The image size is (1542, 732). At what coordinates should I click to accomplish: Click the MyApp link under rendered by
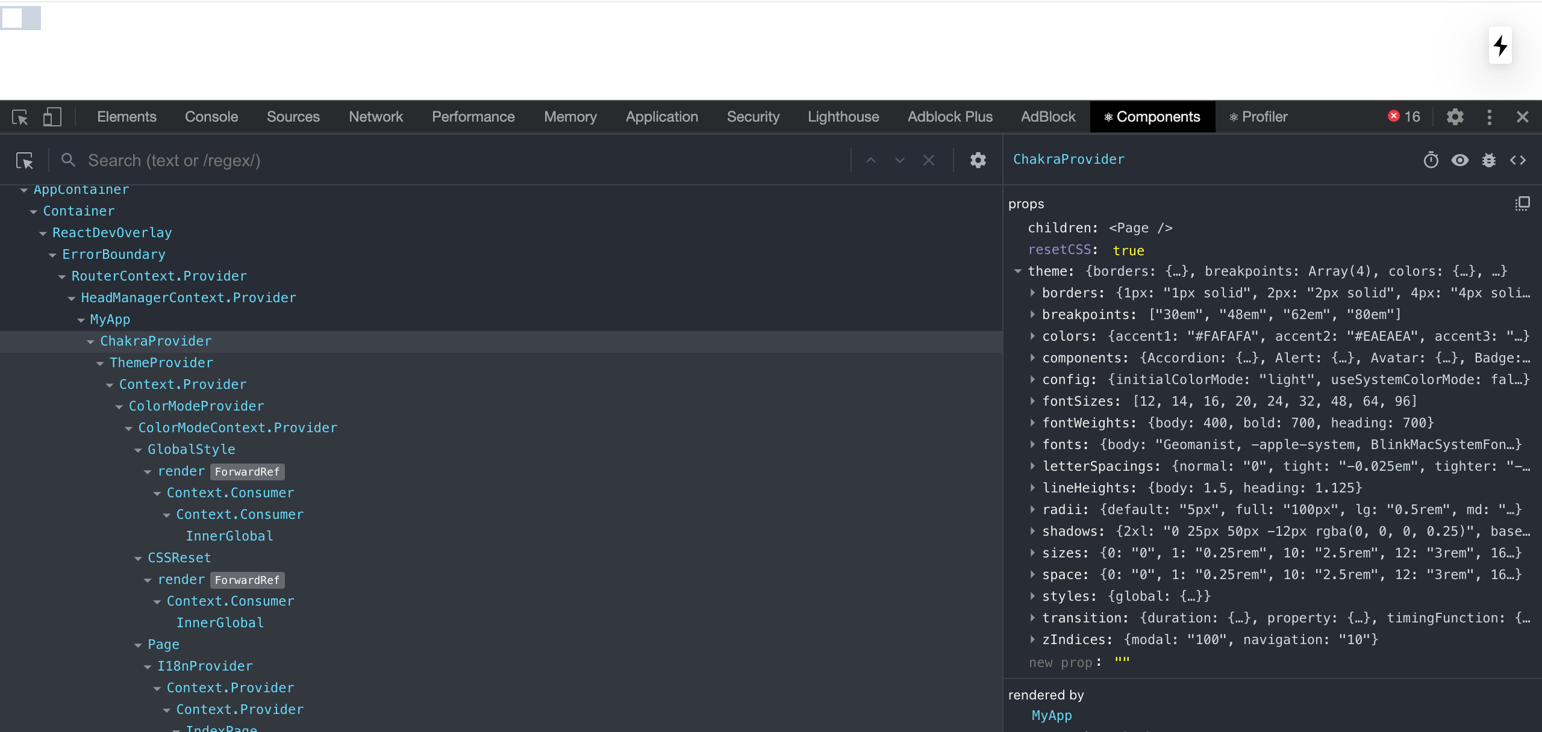point(1051,715)
